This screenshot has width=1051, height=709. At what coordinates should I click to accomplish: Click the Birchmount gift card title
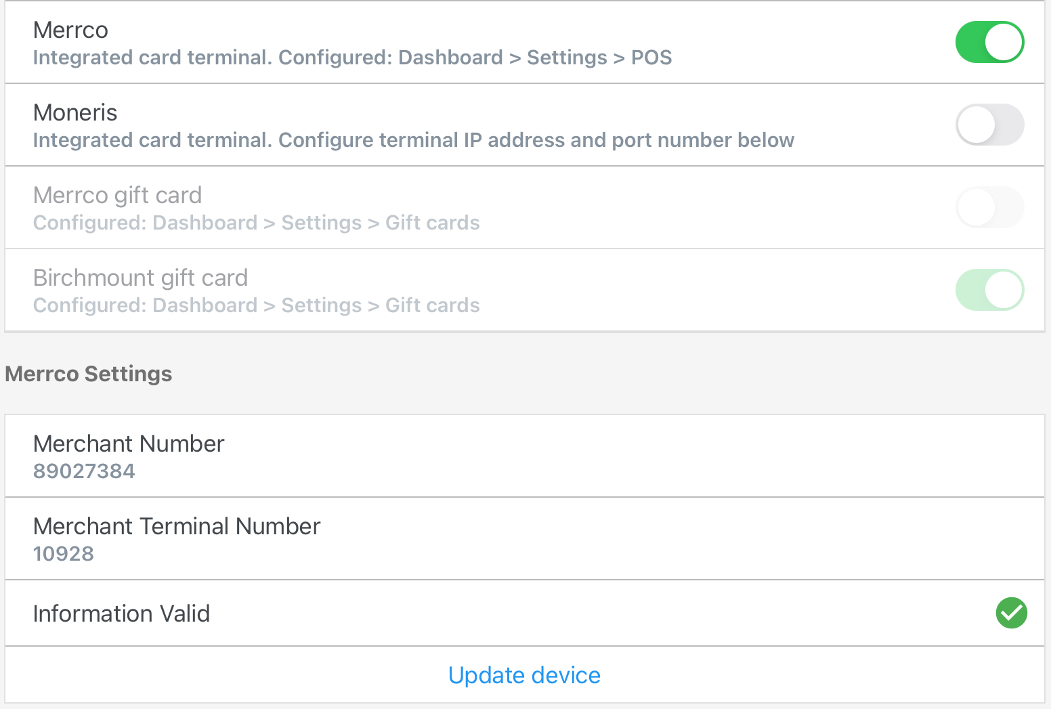(140, 278)
